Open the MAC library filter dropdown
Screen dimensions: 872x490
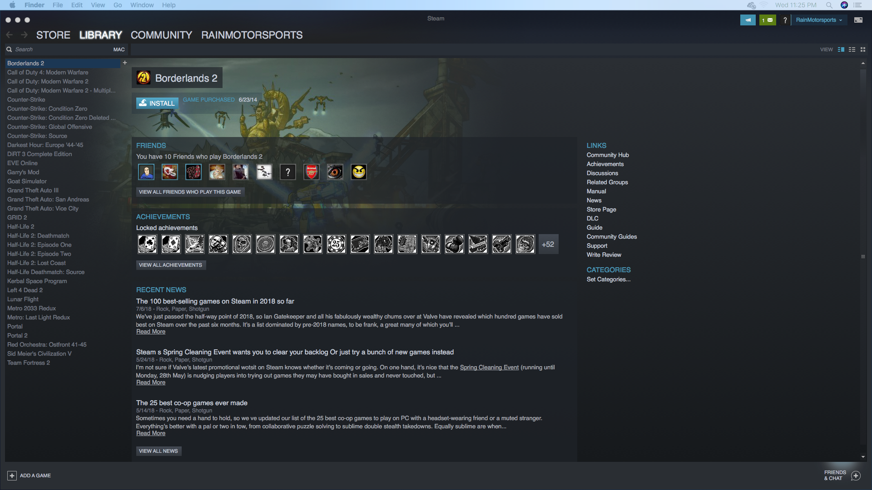tap(119, 49)
